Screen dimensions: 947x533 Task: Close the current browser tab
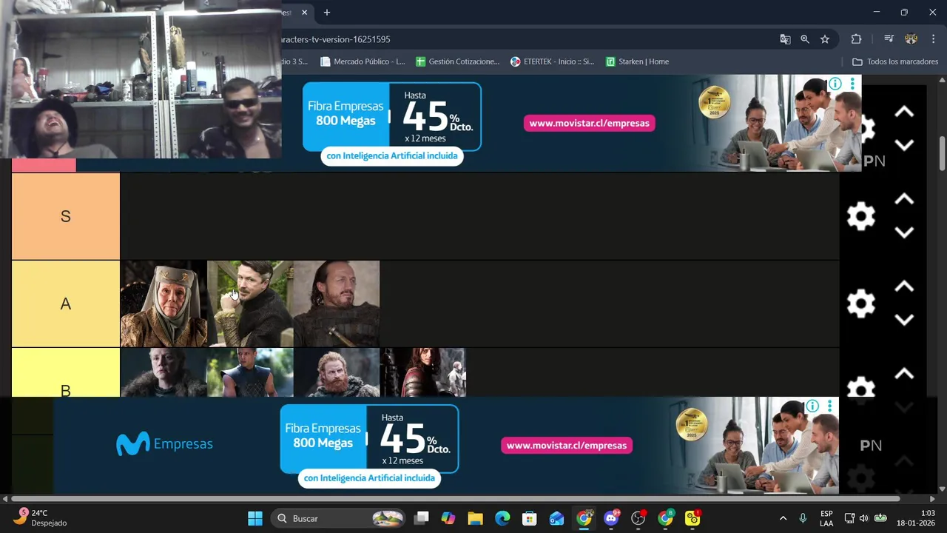point(303,13)
